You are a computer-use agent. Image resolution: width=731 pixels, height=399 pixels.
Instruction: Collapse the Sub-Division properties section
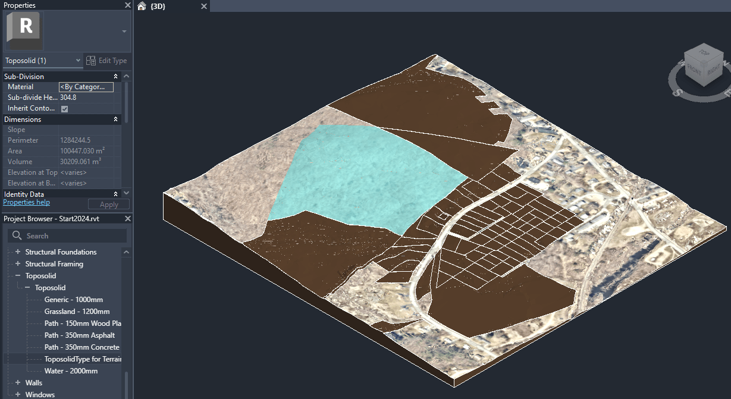[x=115, y=76]
